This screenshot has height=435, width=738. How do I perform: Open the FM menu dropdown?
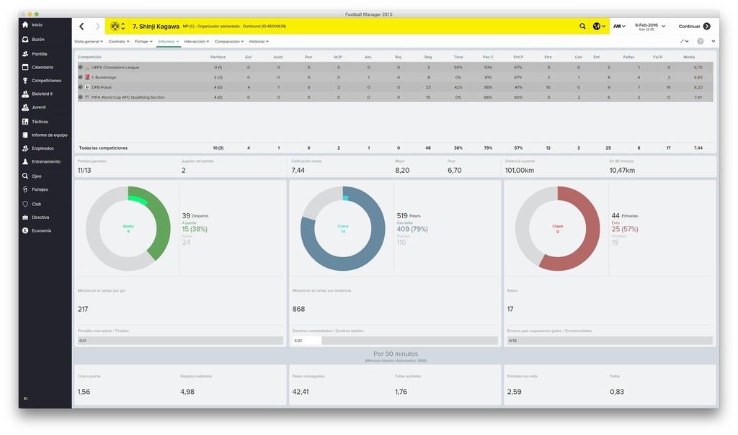619,27
